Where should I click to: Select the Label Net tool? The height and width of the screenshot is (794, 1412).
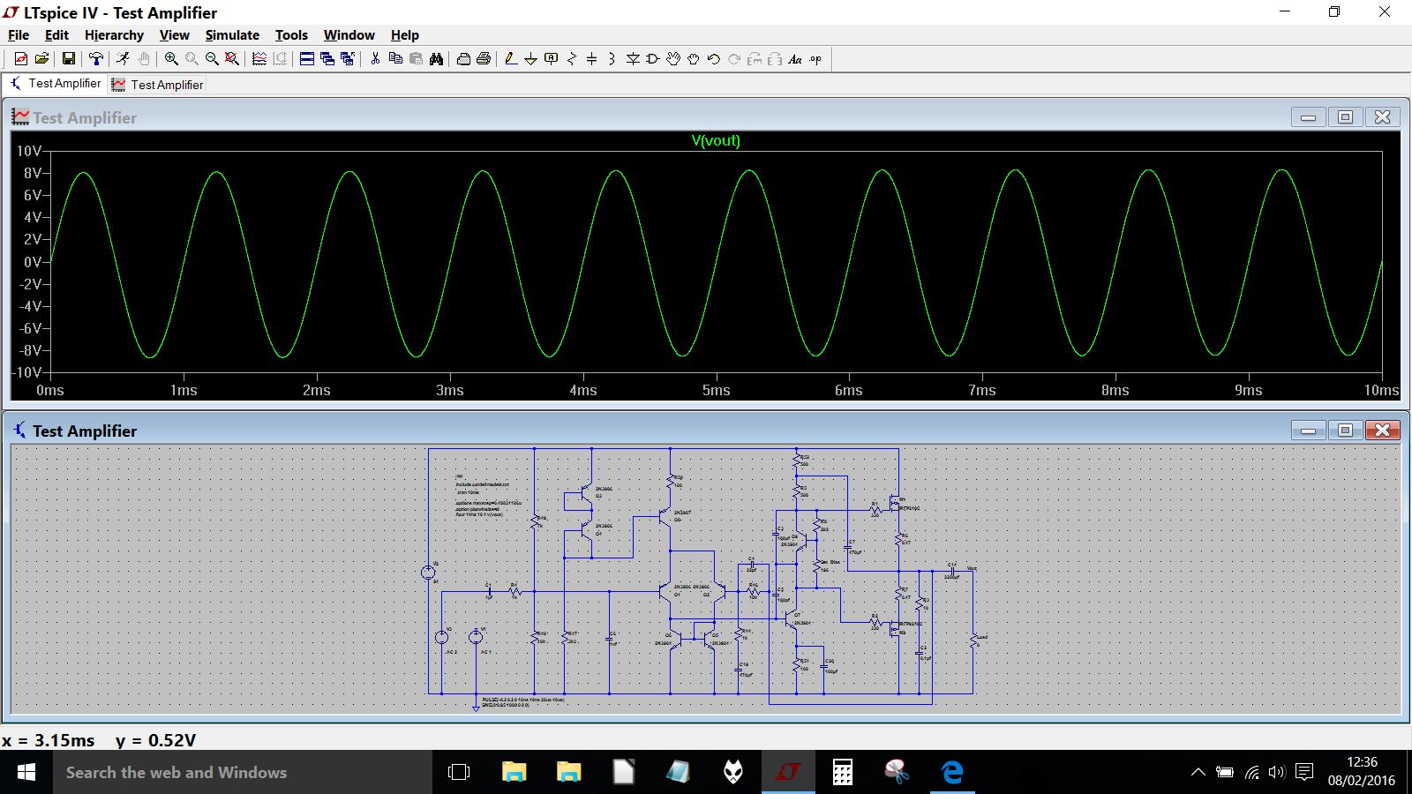click(552, 59)
